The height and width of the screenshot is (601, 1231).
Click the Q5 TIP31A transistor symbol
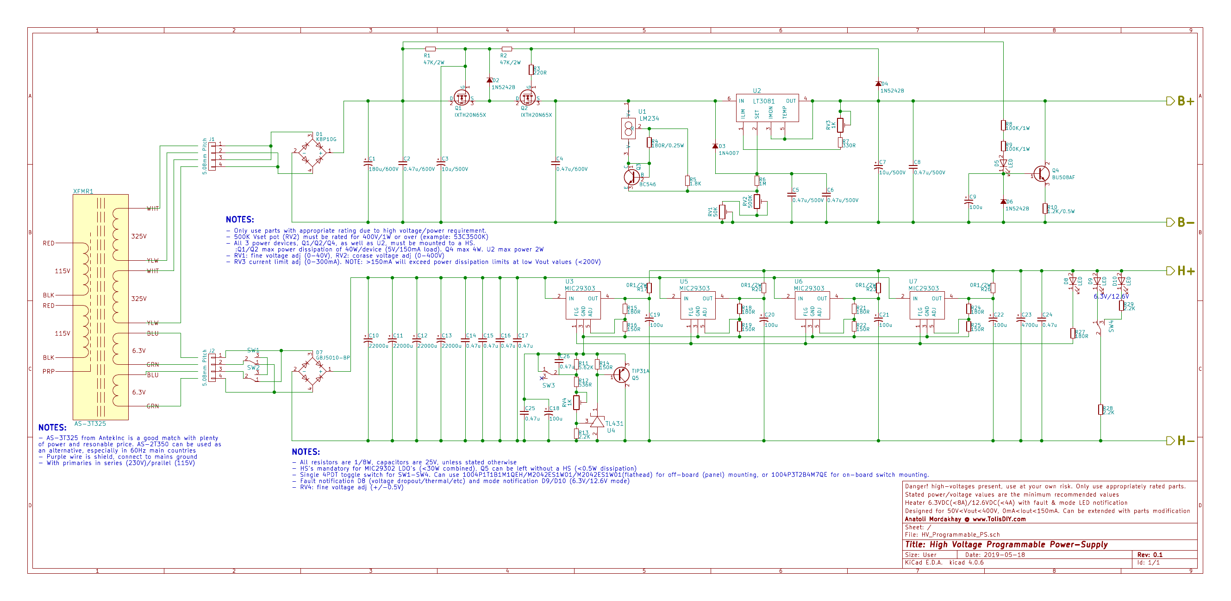point(621,375)
